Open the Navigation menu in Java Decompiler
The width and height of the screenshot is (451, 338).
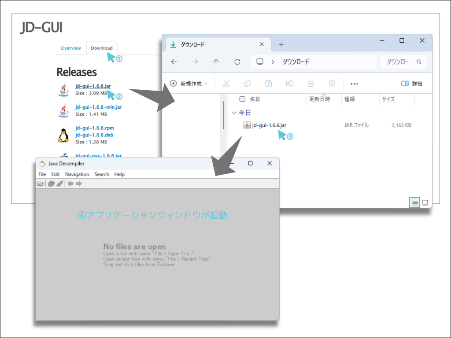[77, 174]
